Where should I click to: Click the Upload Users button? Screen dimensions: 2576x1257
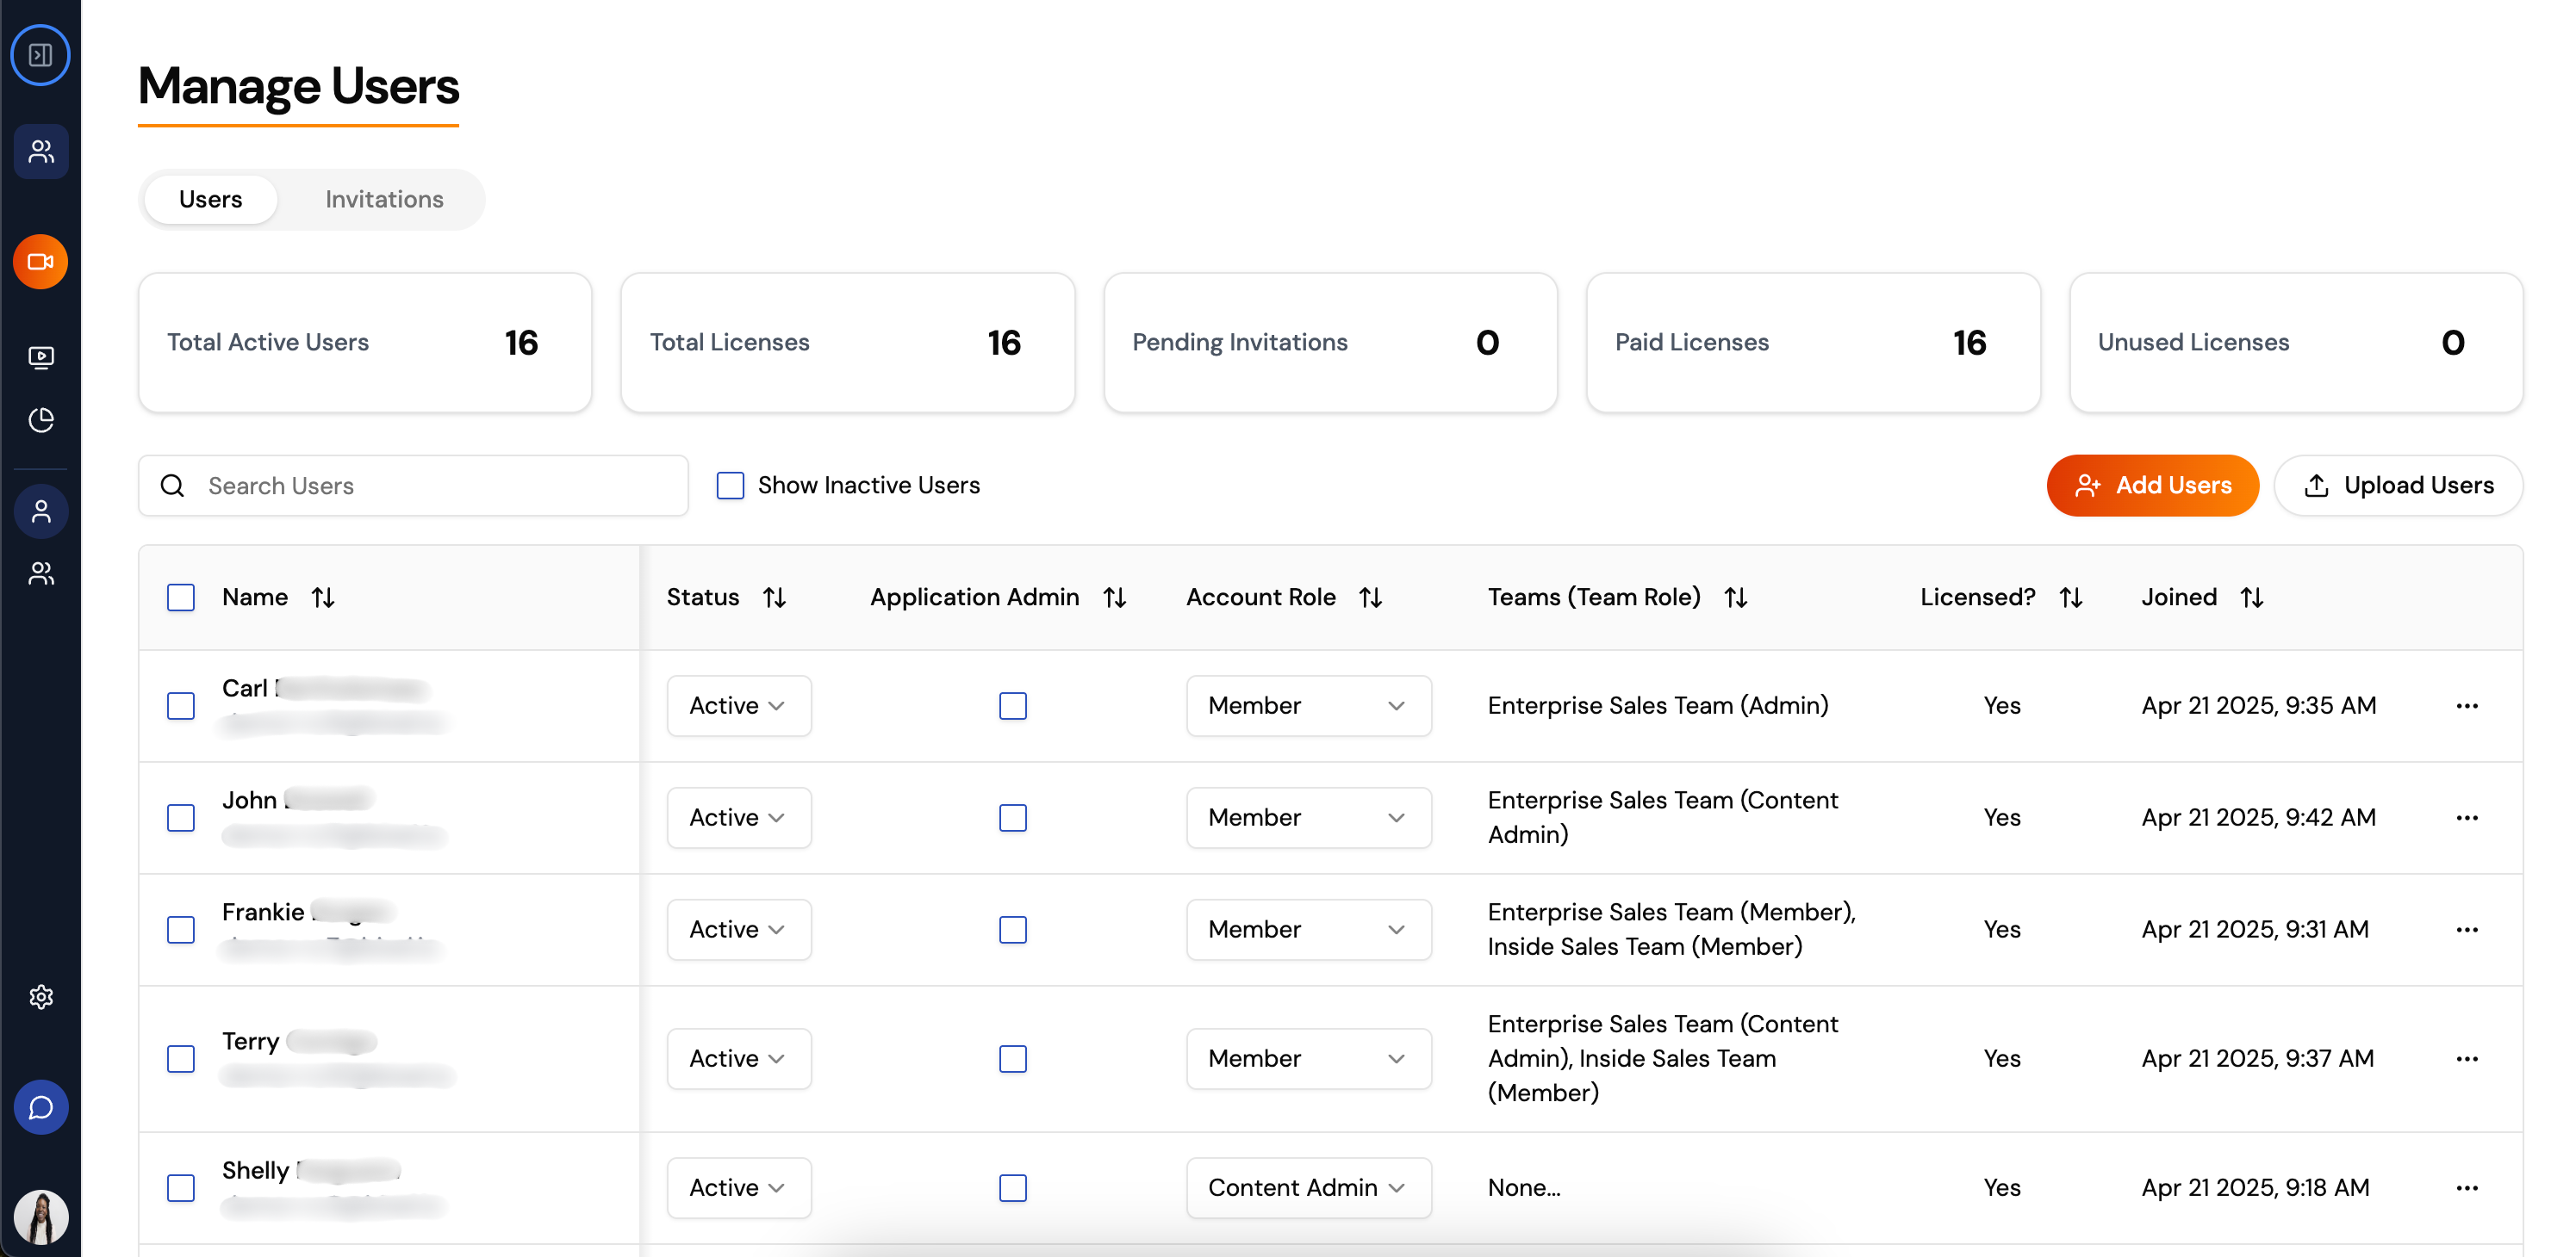coord(2397,486)
